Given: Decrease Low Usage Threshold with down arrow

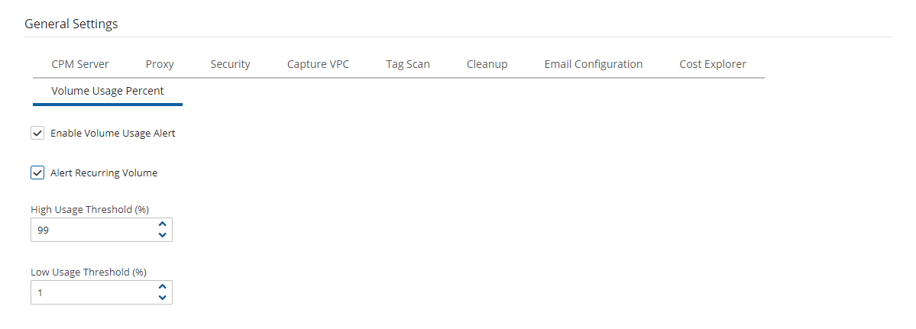Looking at the screenshot, I should click(x=162, y=297).
